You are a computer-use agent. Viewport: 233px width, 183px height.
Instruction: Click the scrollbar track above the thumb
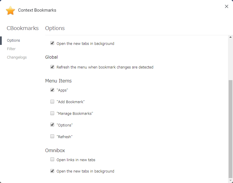point(230,59)
